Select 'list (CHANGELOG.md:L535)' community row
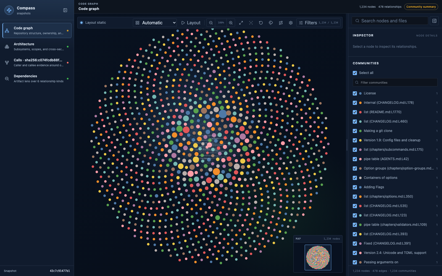This screenshot has width=442, height=276. pos(395,206)
